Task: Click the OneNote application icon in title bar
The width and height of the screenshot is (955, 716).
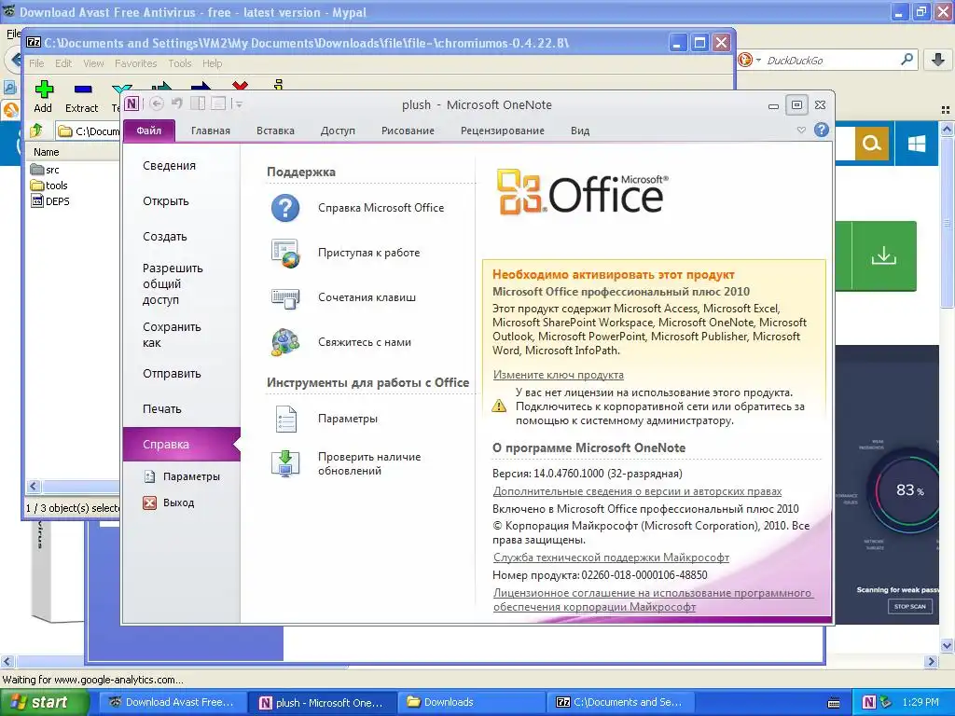Action: tap(131, 104)
